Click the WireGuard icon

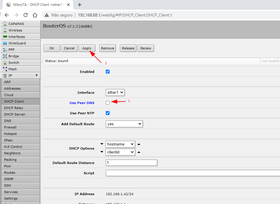click(5, 43)
